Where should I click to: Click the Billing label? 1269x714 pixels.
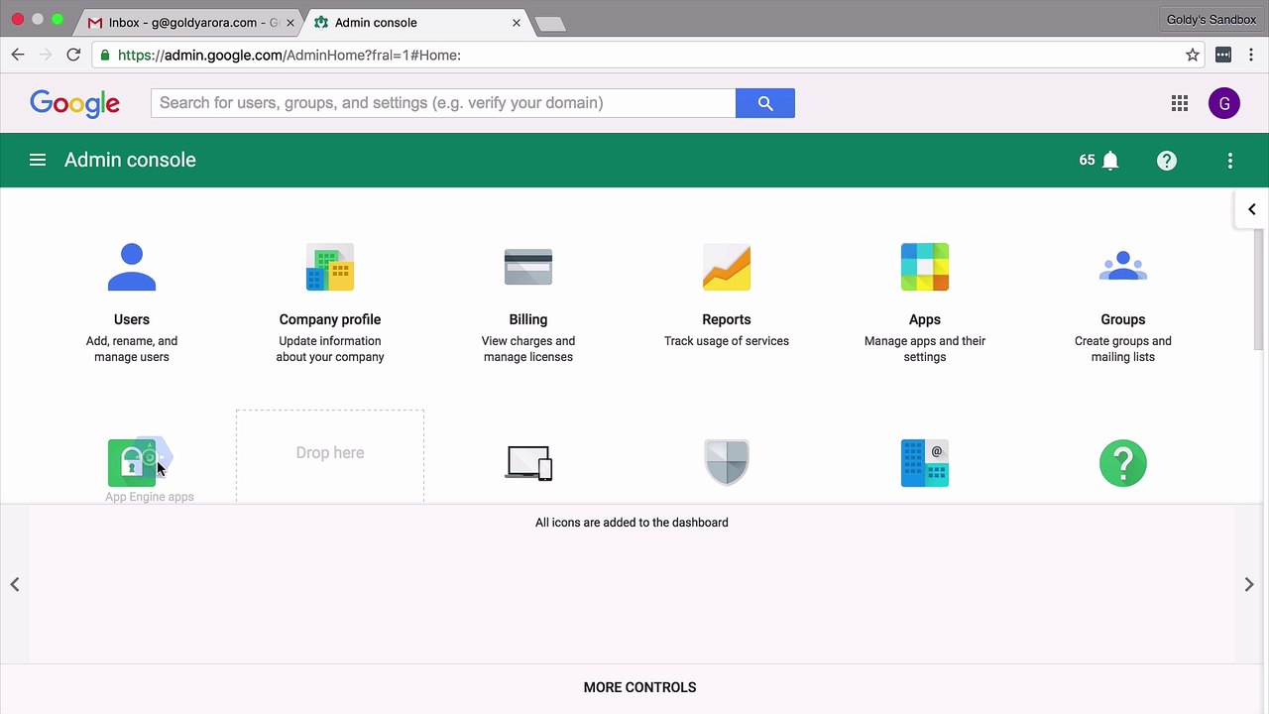click(528, 319)
